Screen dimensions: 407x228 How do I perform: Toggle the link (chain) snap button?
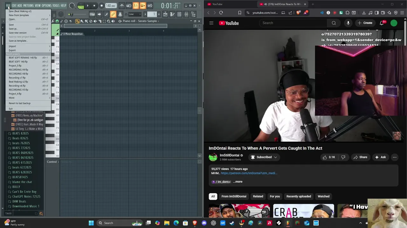pyautogui.click(x=113, y=14)
